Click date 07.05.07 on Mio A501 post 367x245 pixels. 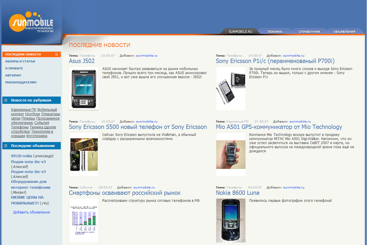click(261, 121)
